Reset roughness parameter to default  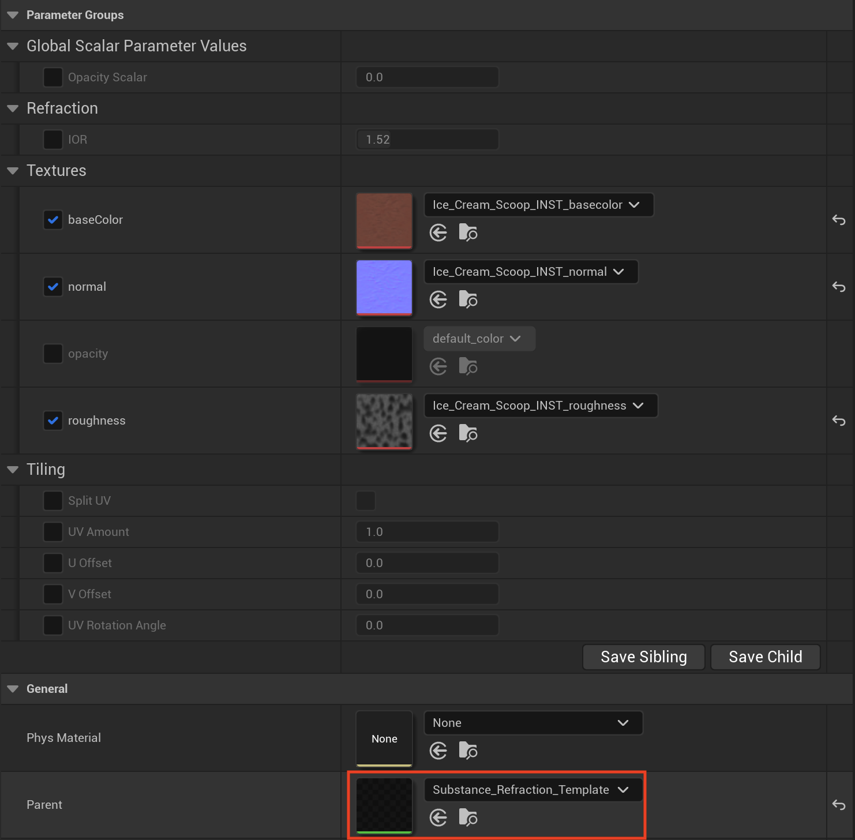click(x=838, y=421)
